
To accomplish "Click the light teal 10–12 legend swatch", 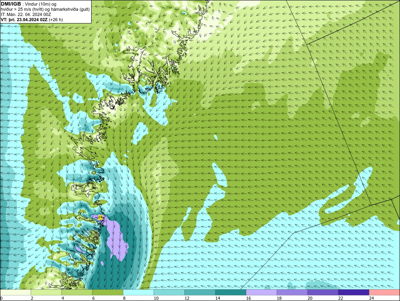I will 169,292.
